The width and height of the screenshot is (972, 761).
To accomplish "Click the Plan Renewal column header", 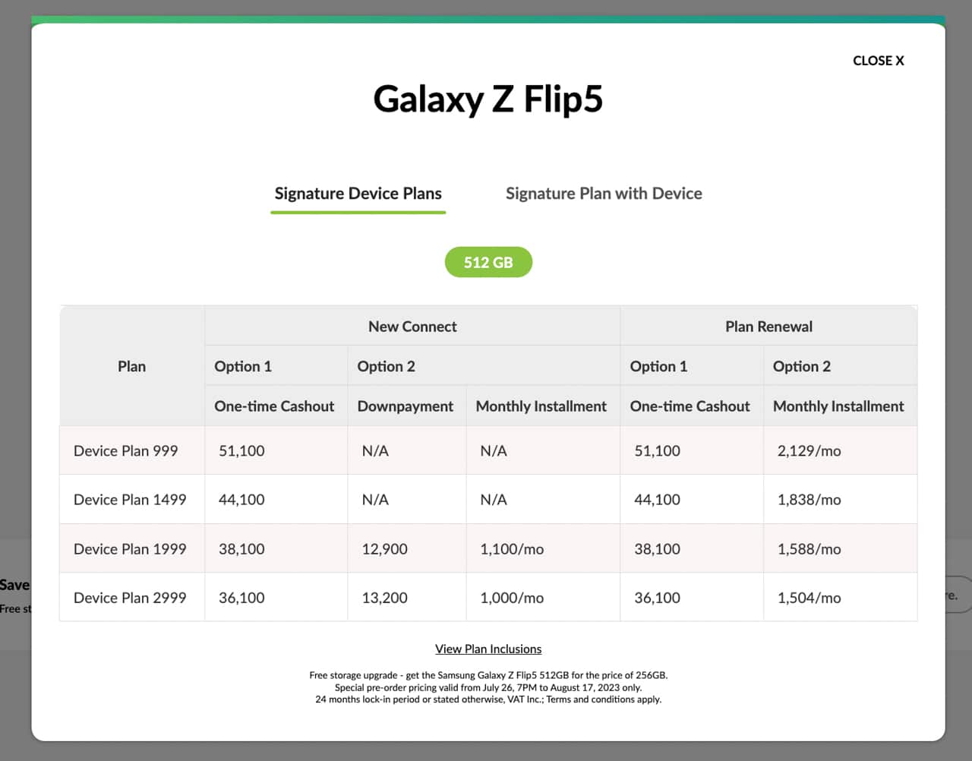I will pyautogui.click(x=768, y=327).
